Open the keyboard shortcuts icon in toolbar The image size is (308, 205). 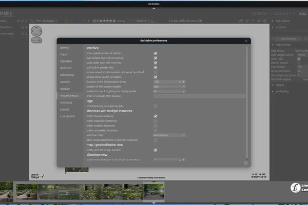259,21
